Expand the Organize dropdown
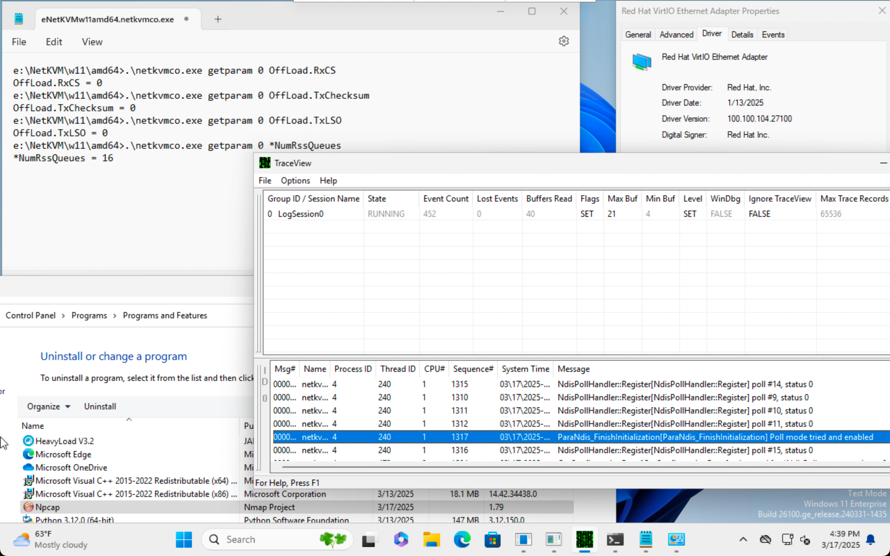Screen dimensions: 890x556 [x=48, y=406]
